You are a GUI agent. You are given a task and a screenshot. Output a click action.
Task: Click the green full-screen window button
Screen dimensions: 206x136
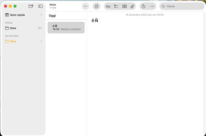click(15, 6)
